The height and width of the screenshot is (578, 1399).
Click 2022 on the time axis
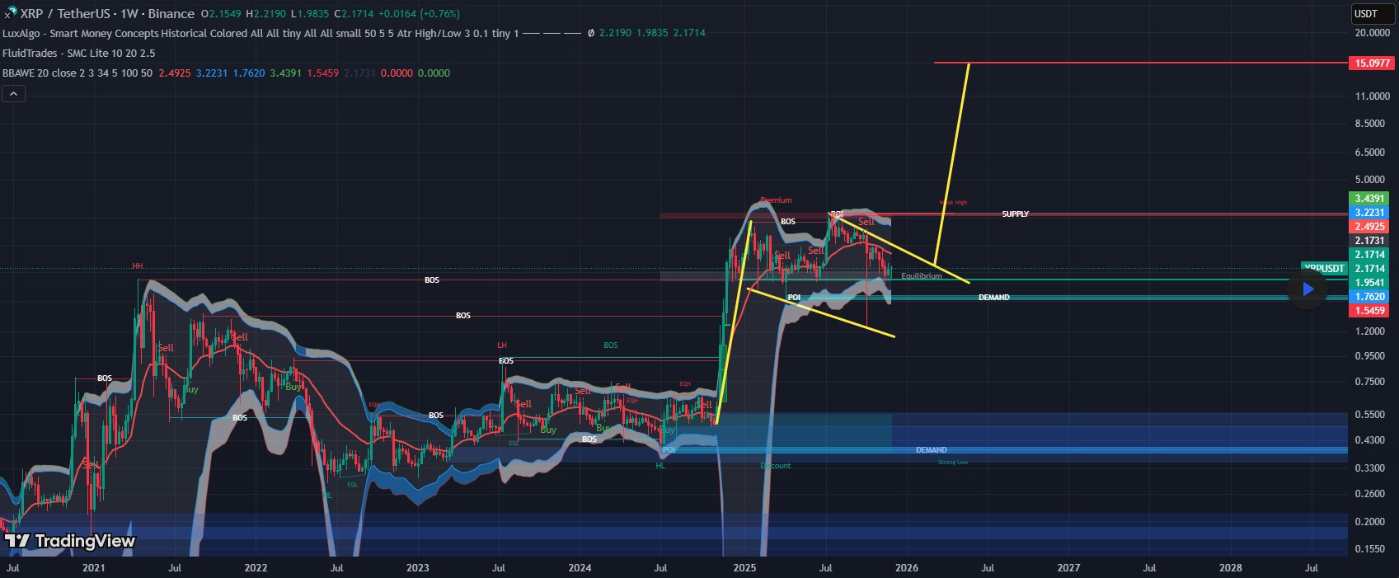[x=256, y=568]
